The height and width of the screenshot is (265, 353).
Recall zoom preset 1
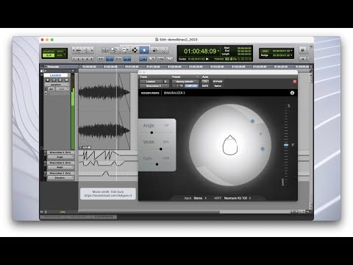click(x=74, y=59)
